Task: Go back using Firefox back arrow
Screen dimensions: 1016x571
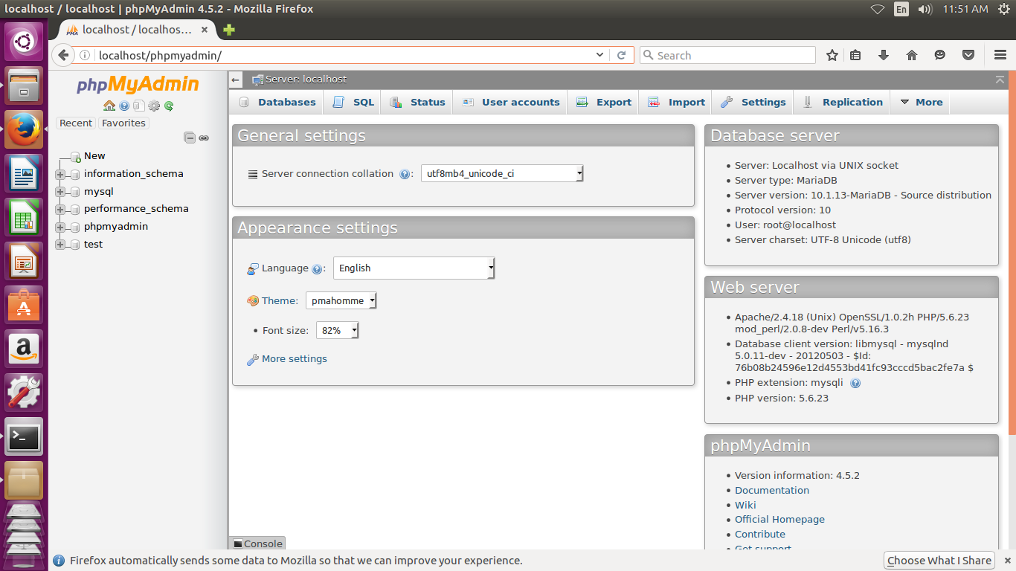Action: pos(63,55)
